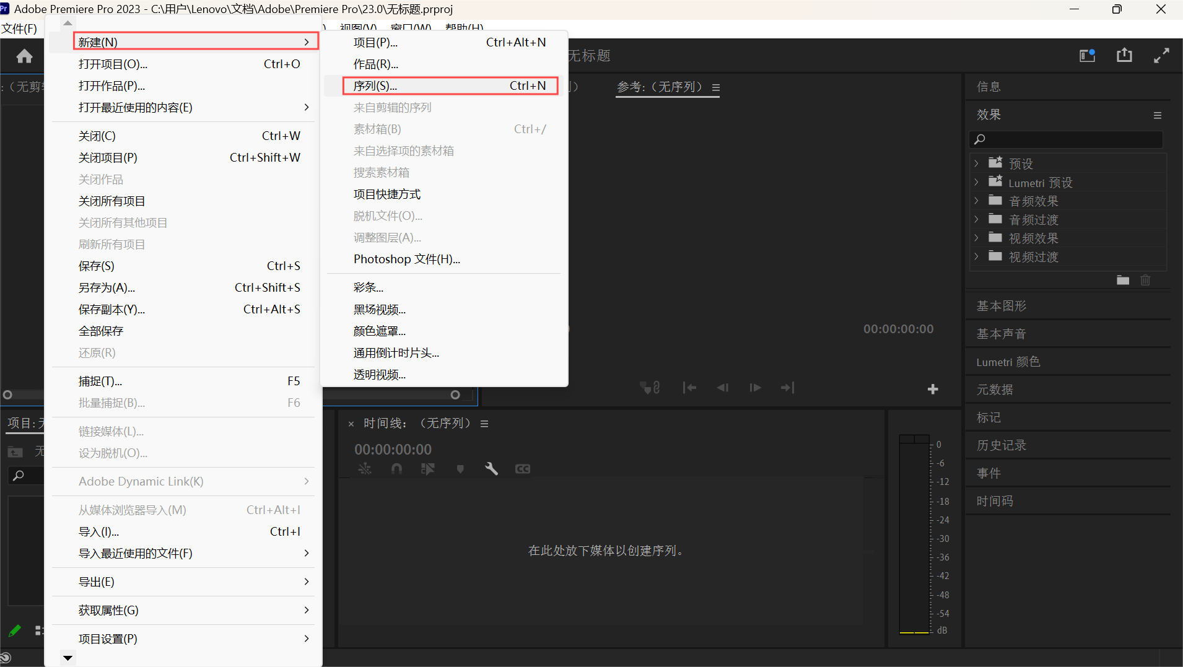The height and width of the screenshot is (667, 1183).
Task: Choose 保存(S) menu item
Action: point(184,266)
